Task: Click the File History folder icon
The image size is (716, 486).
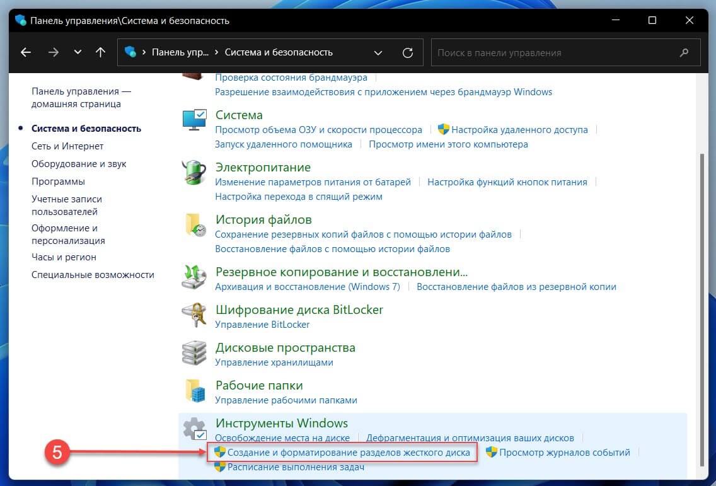Action: pyautogui.click(x=195, y=225)
